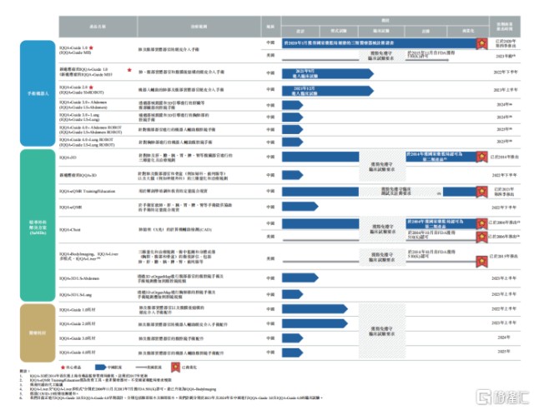Click the second column header of the table
534x410 pixels.
coord(199,27)
